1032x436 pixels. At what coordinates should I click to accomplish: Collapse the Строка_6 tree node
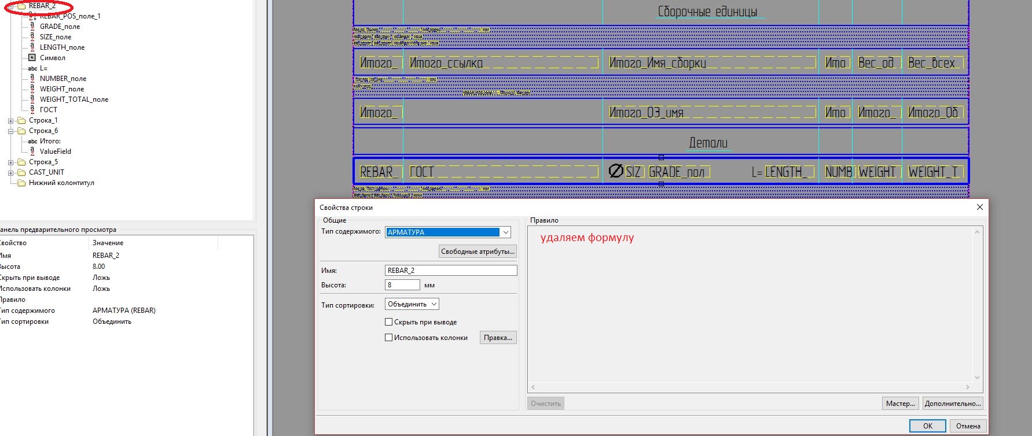(10, 131)
